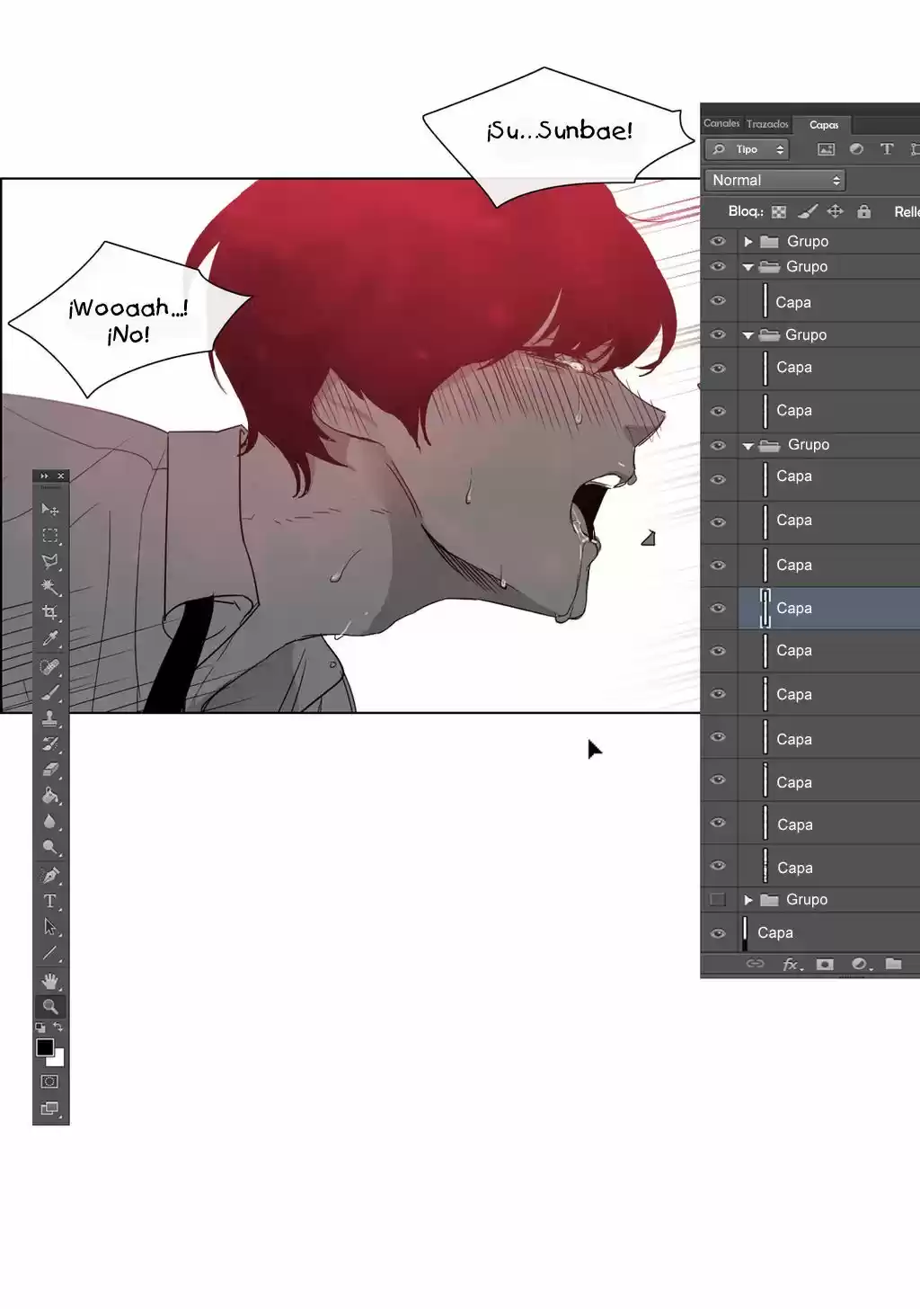The width and height of the screenshot is (920, 1309).
Task: Open the Normal blend mode dropdown
Action: (774, 181)
